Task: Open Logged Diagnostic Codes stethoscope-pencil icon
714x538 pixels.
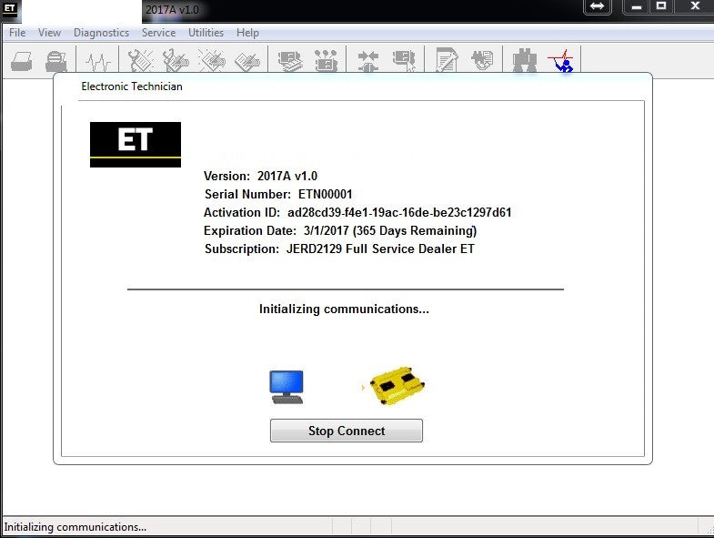Action: pos(176,61)
